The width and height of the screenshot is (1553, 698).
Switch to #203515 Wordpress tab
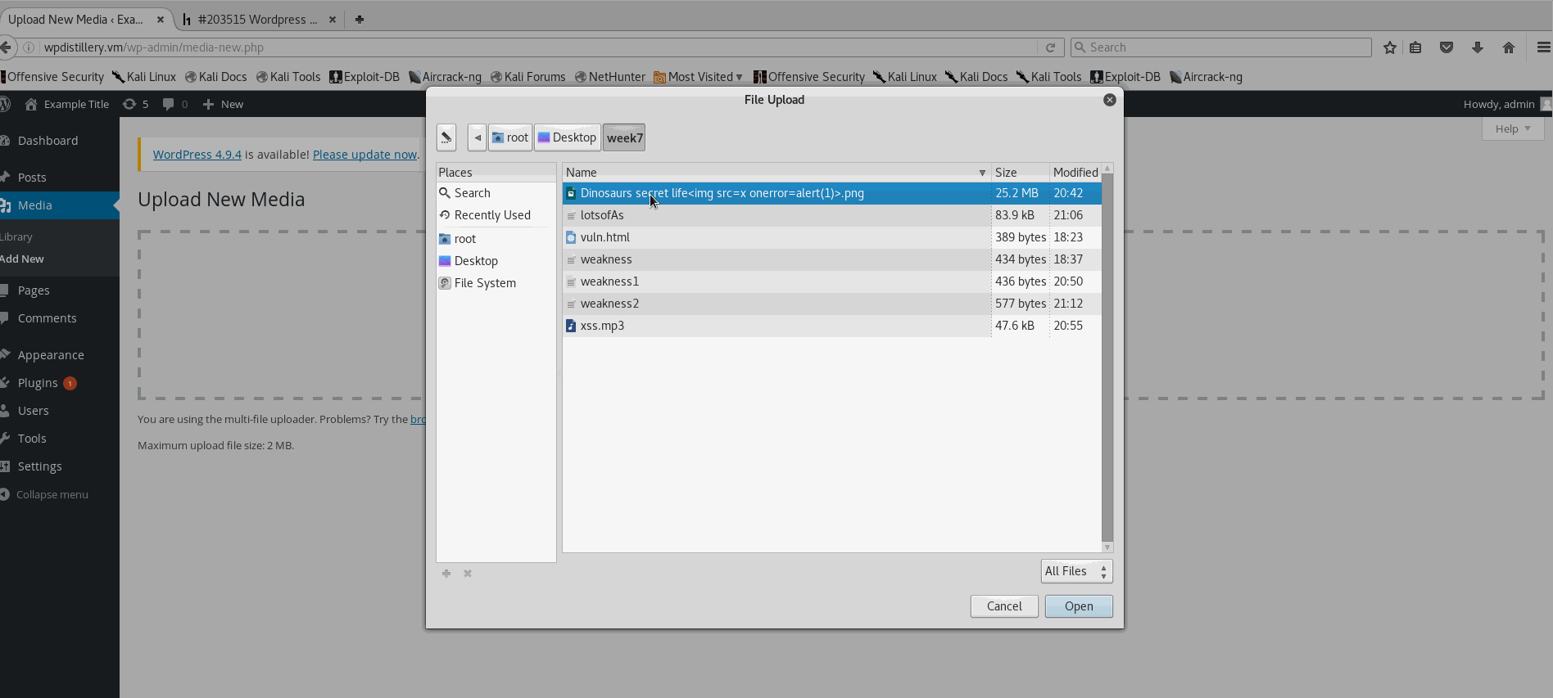pyautogui.click(x=257, y=19)
